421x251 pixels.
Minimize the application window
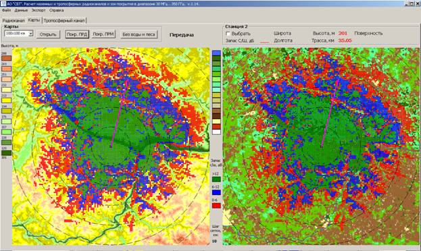tap(407, 4)
